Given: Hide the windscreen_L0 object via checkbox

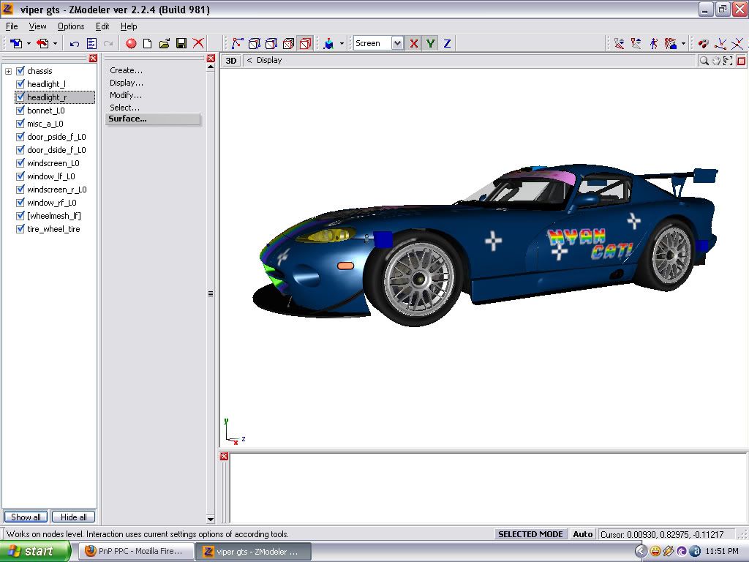Looking at the screenshot, I should pyautogui.click(x=20, y=163).
